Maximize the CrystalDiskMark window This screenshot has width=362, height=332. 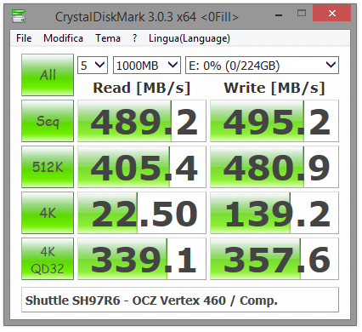[x=302, y=13]
